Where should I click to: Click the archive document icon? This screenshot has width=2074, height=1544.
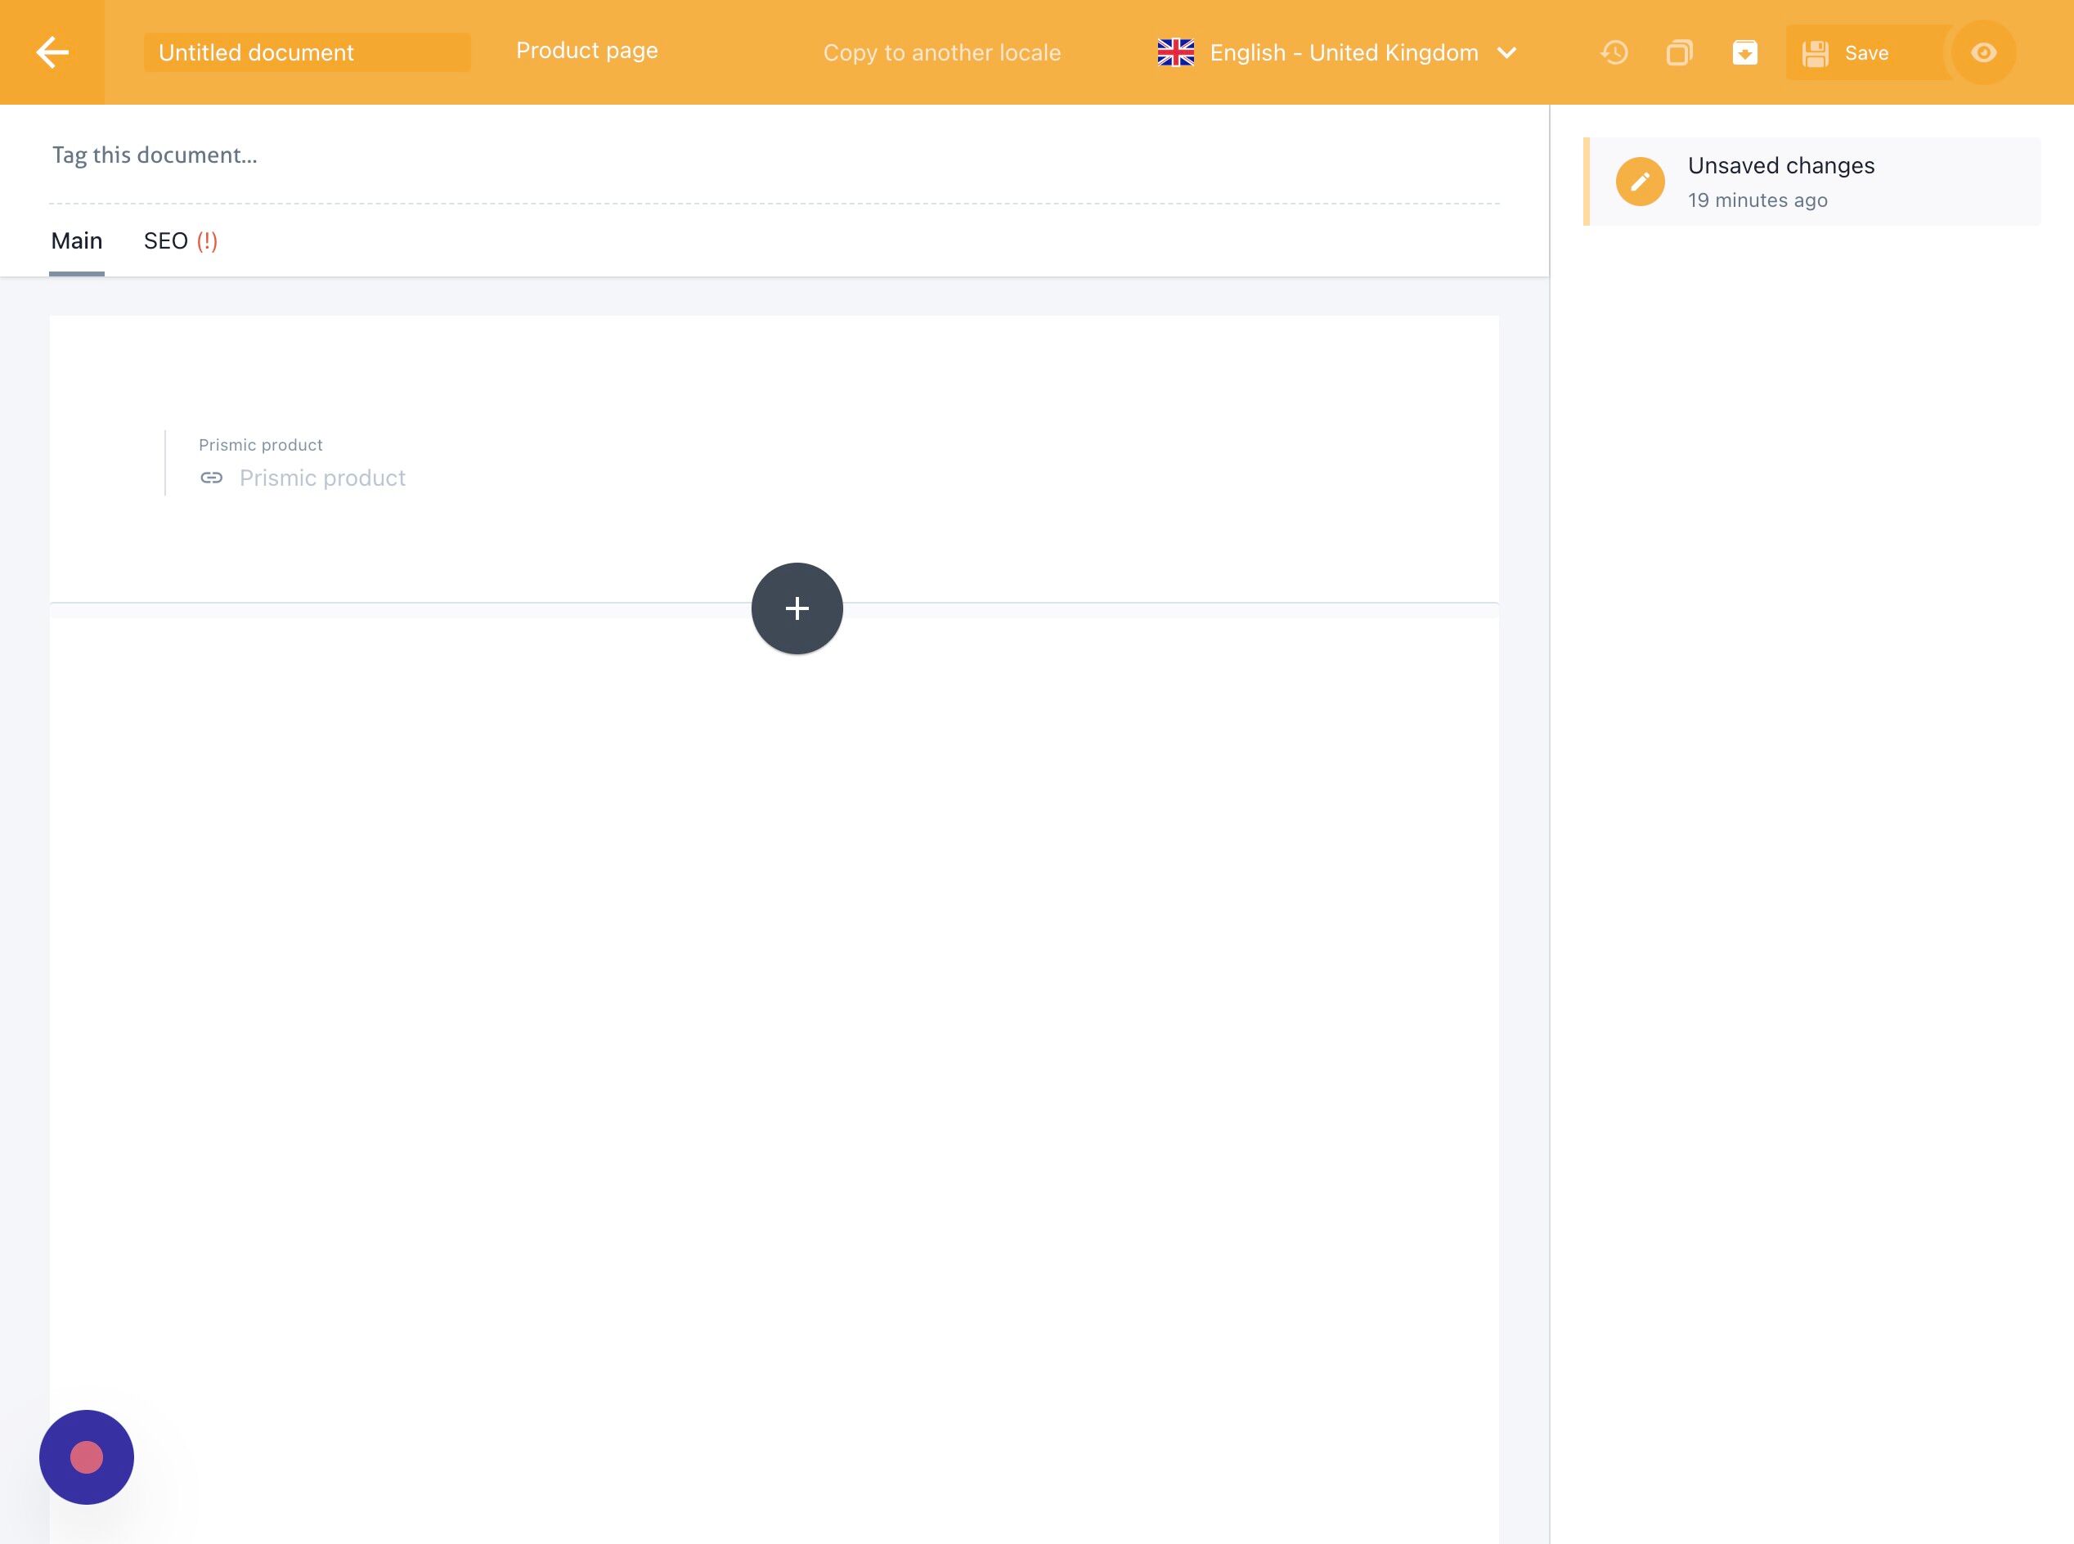coord(1744,52)
